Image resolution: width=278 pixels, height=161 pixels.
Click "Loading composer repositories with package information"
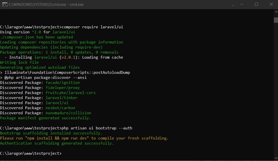62,42
